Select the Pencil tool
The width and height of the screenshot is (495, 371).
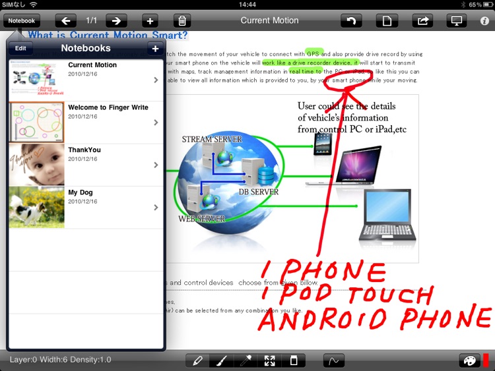[197, 360]
